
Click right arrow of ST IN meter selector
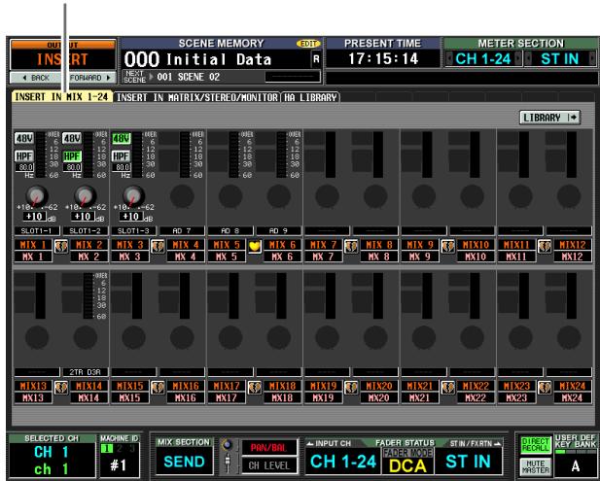coord(592,58)
